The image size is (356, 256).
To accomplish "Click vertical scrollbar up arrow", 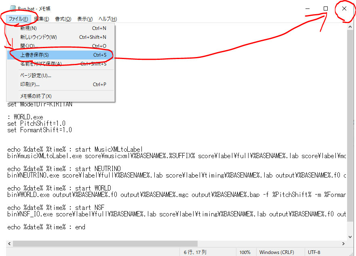I will pyautogui.click(x=350, y=27).
